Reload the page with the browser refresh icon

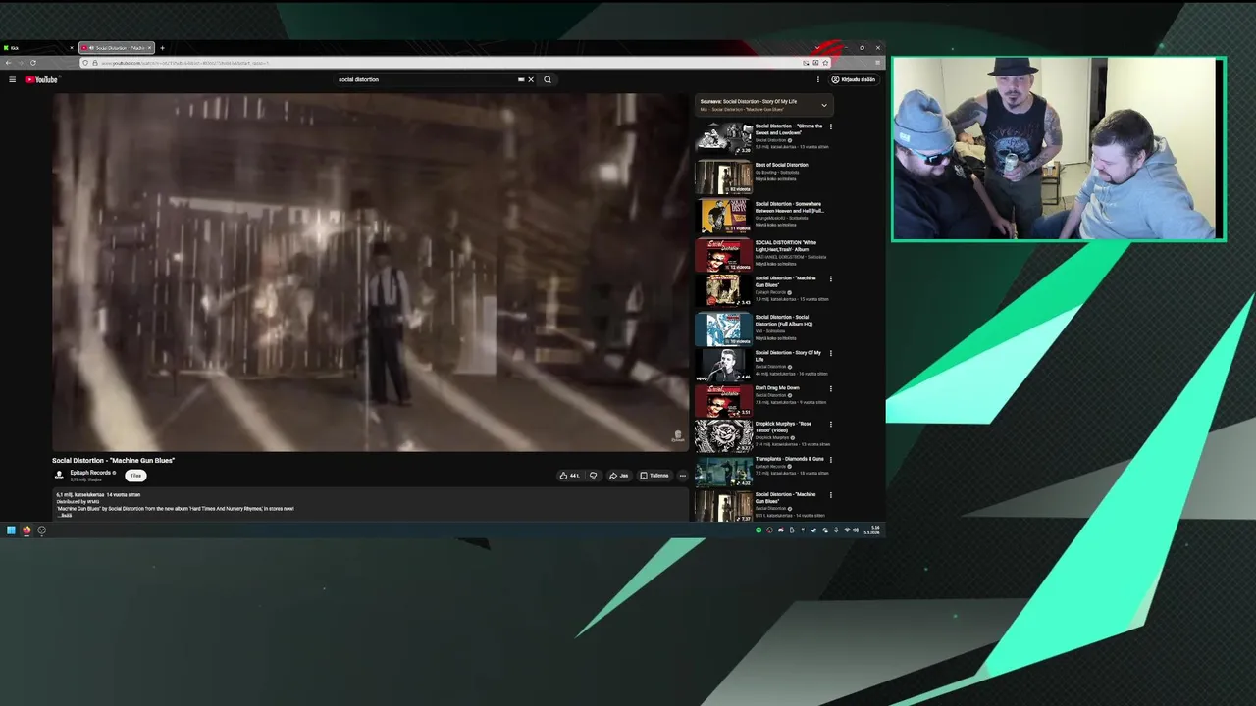pos(32,63)
